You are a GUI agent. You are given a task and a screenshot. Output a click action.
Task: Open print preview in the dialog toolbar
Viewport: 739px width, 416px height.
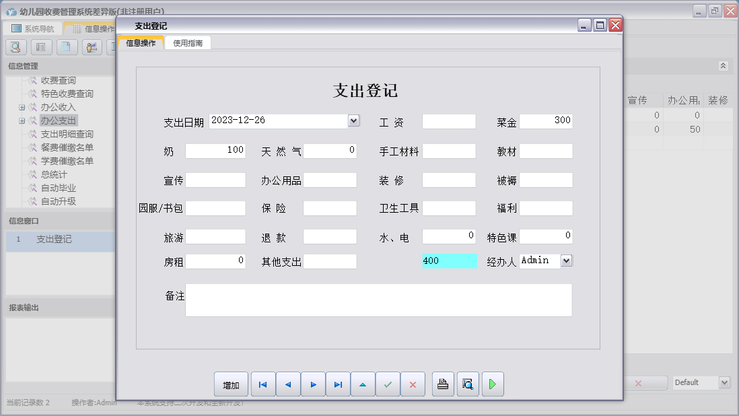pyautogui.click(x=468, y=384)
